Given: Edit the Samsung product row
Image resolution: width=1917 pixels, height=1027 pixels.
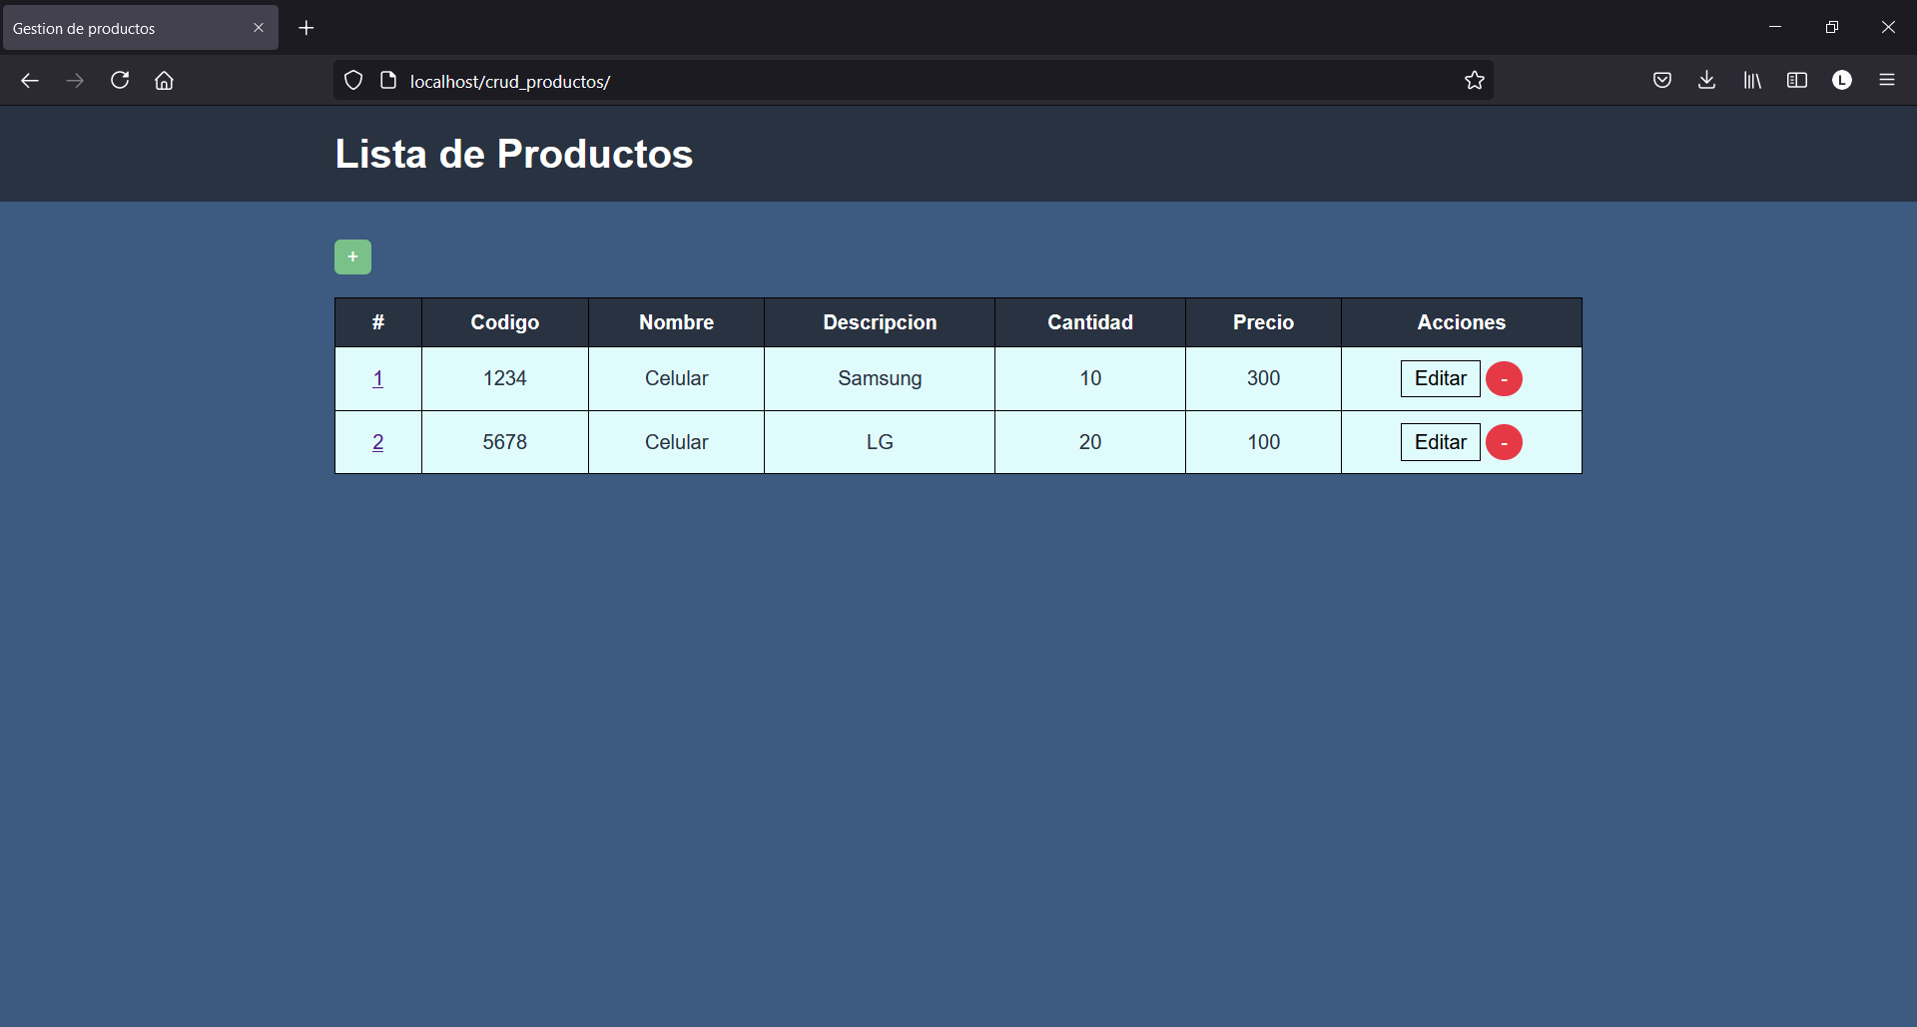Looking at the screenshot, I should (x=1440, y=379).
